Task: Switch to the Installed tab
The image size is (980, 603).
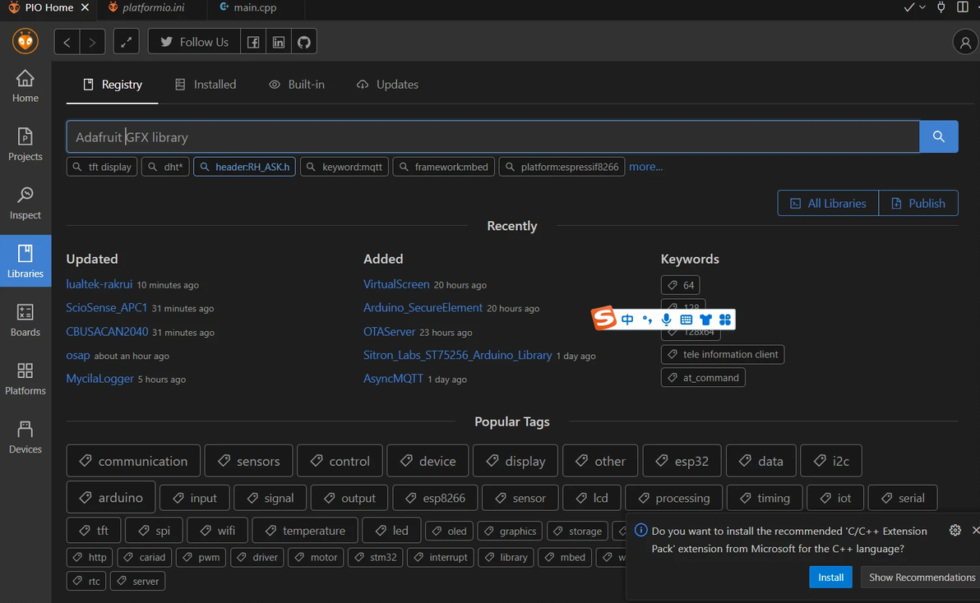Action: point(205,85)
